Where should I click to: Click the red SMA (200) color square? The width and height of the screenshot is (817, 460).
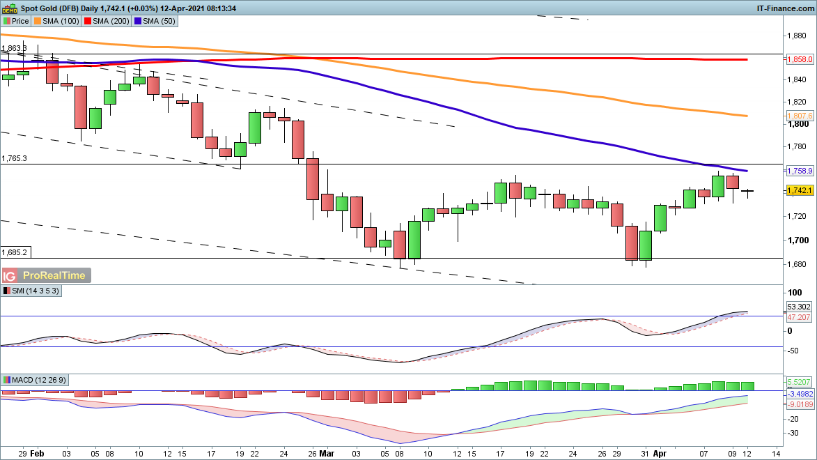(x=88, y=21)
